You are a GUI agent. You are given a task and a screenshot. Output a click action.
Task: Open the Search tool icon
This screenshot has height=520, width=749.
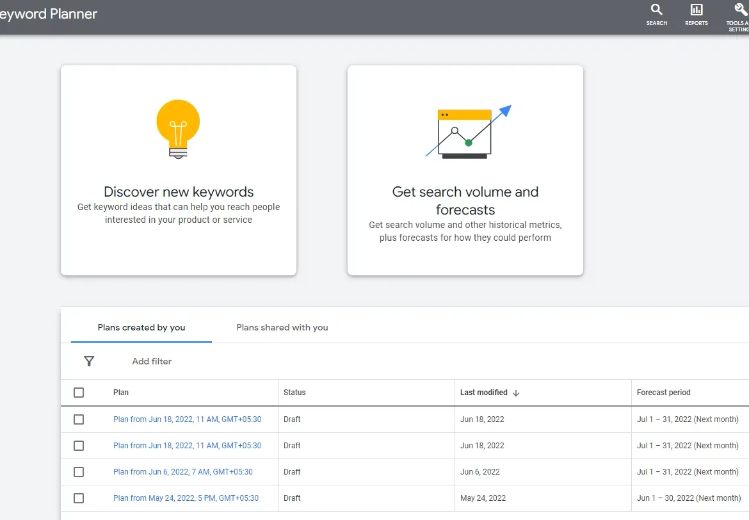656,10
